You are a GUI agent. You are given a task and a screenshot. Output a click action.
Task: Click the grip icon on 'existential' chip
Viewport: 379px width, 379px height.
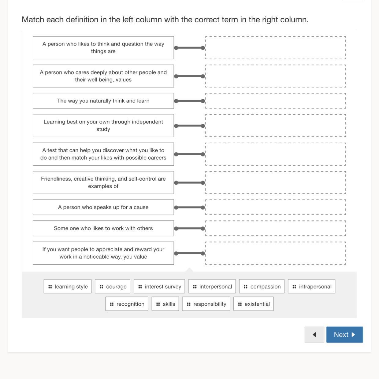coord(240,304)
